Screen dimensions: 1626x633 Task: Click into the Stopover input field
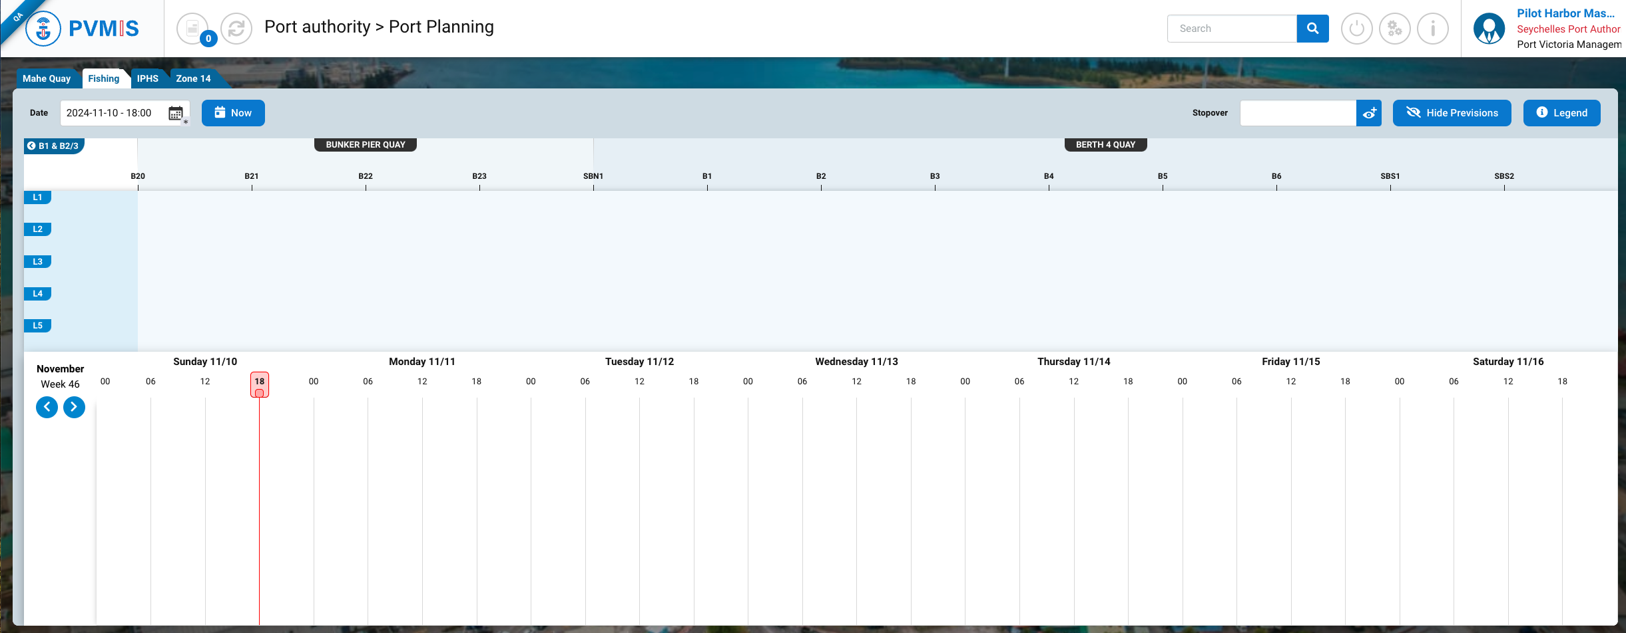(x=1298, y=113)
